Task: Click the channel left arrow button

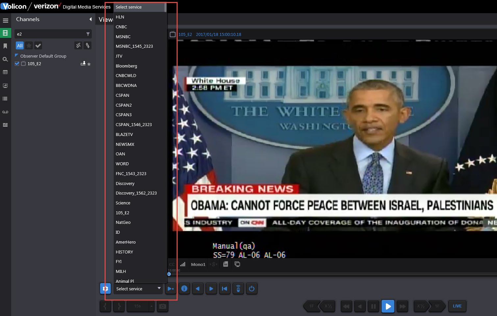Action: pyautogui.click(x=198, y=289)
